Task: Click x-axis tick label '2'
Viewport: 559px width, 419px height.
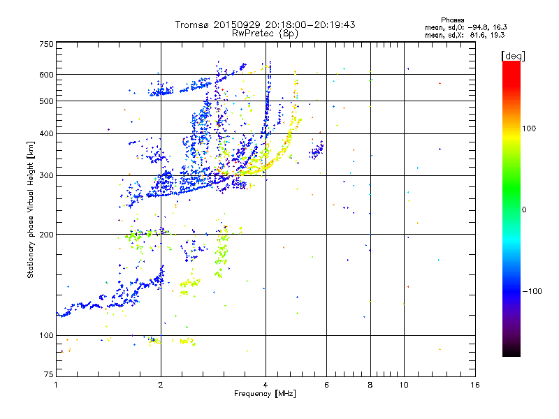Action: coord(161,385)
